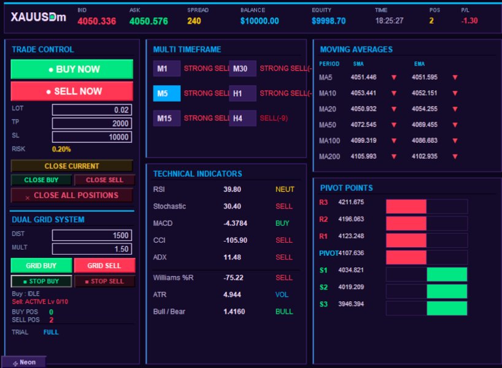Click the SELL NOW button

click(x=72, y=91)
